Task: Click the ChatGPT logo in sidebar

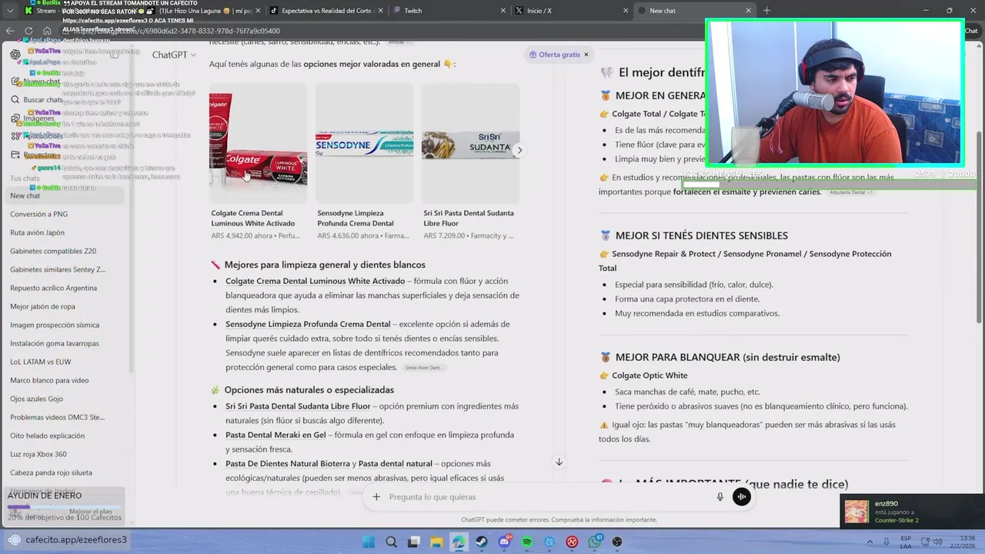Action: pyautogui.click(x=15, y=55)
